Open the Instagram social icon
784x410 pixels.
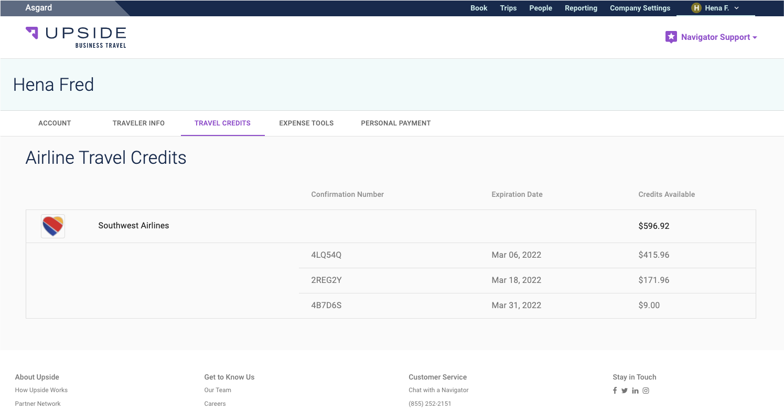(646, 391)
